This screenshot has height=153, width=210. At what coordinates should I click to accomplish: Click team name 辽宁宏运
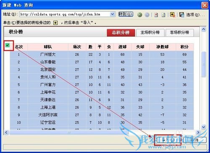(x=48, y=122)
